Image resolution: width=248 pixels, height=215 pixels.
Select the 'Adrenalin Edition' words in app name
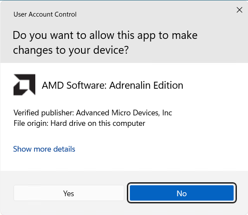coord(146,85)
